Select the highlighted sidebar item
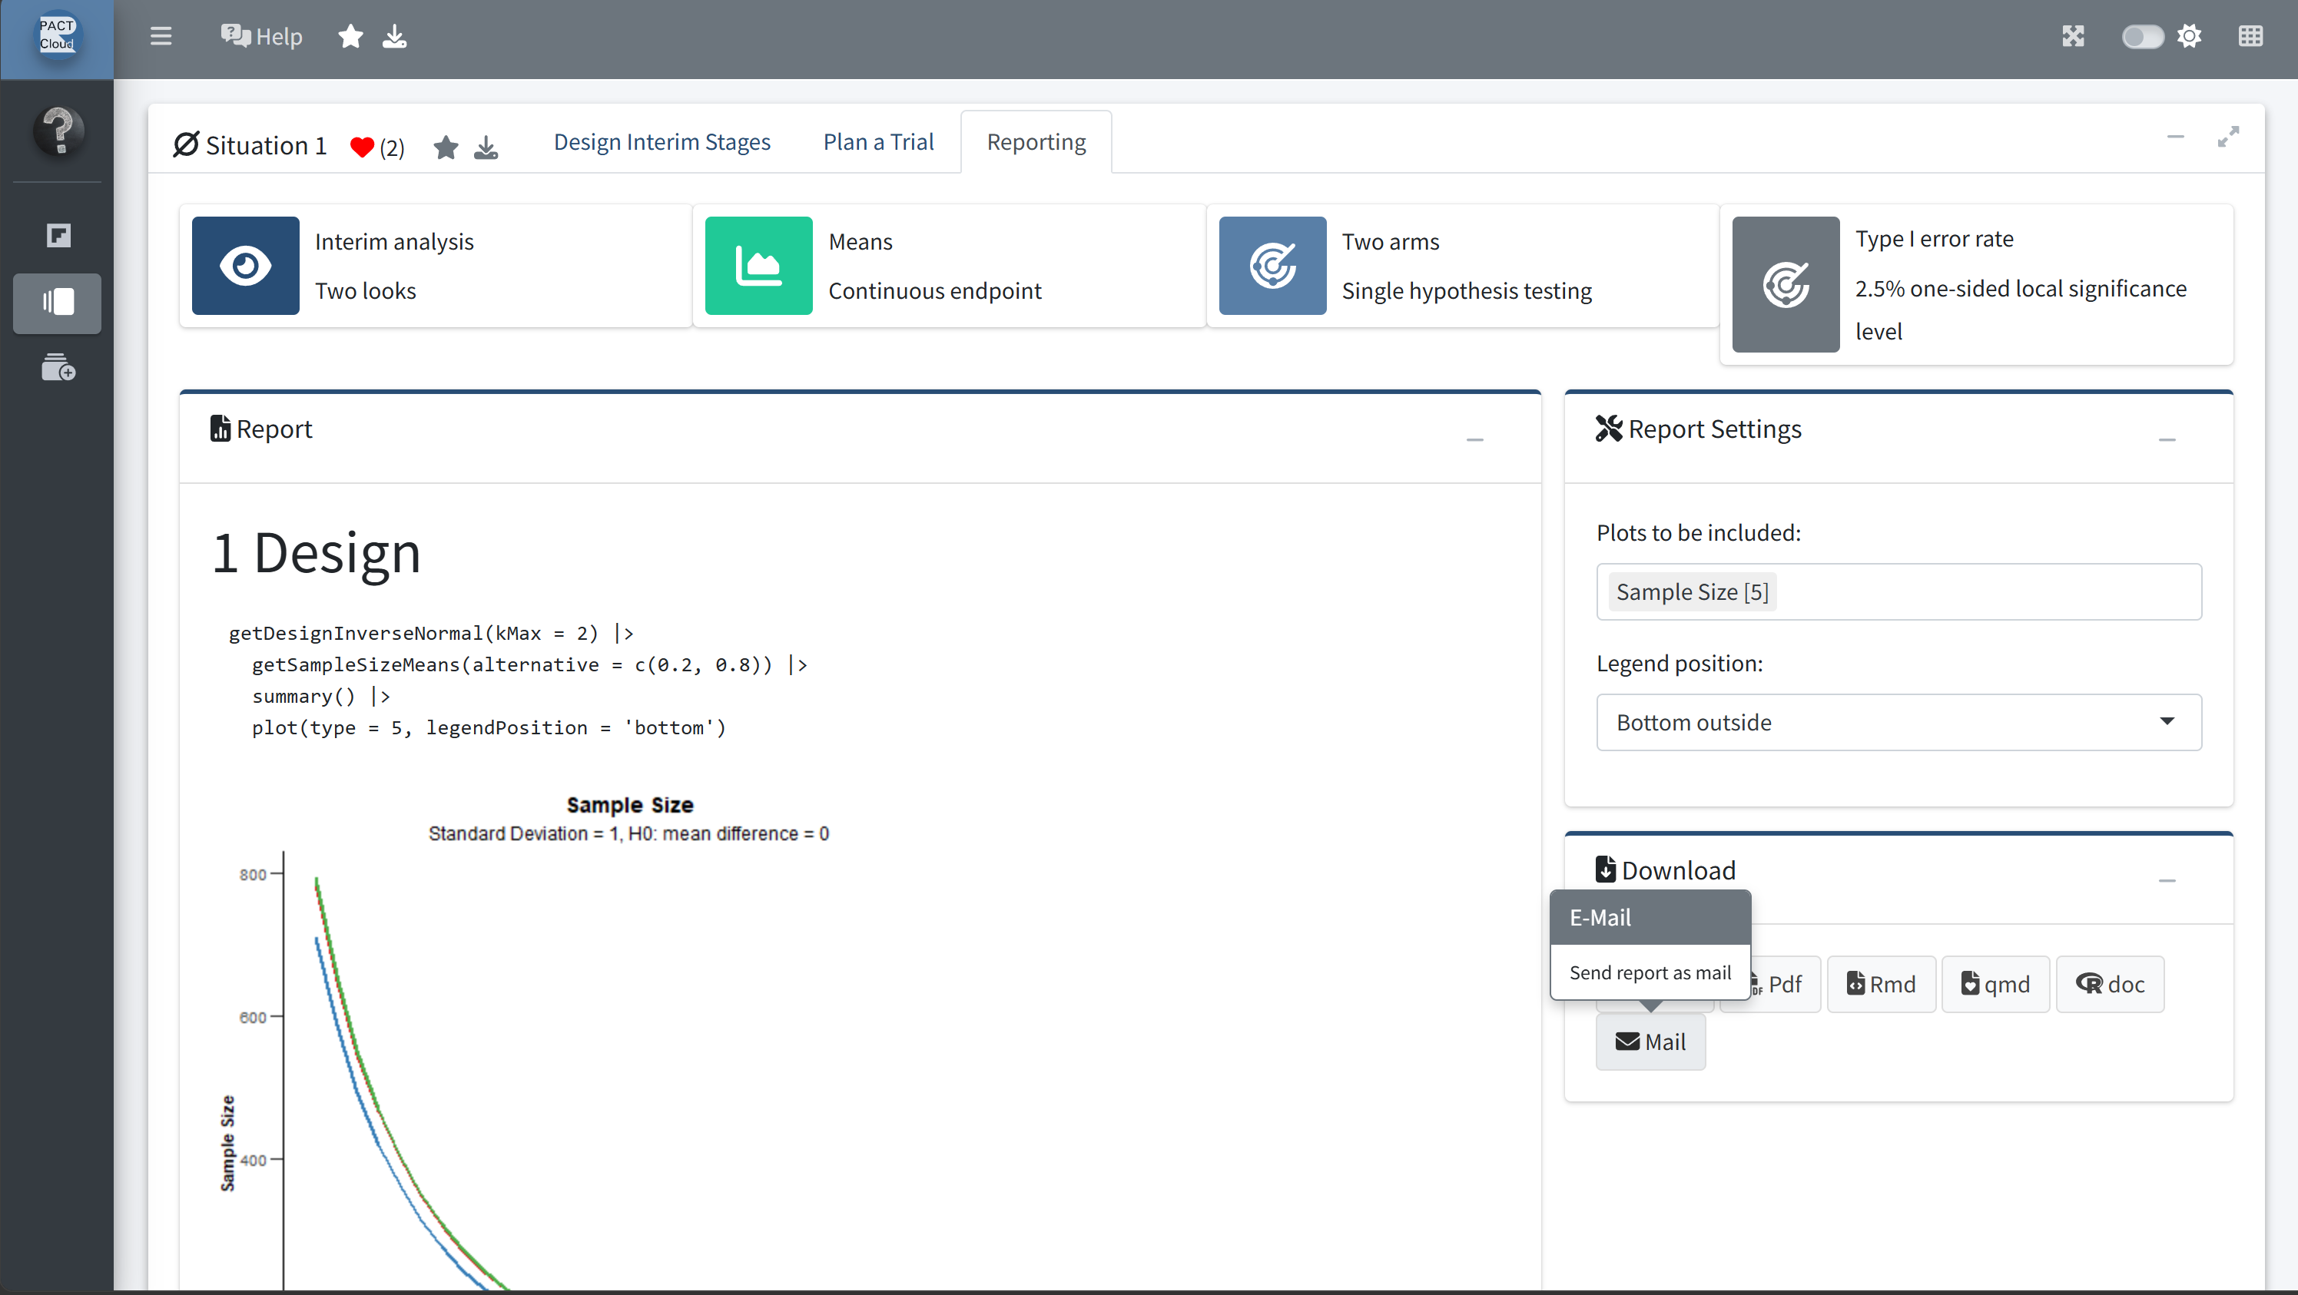 pos(58,303)
